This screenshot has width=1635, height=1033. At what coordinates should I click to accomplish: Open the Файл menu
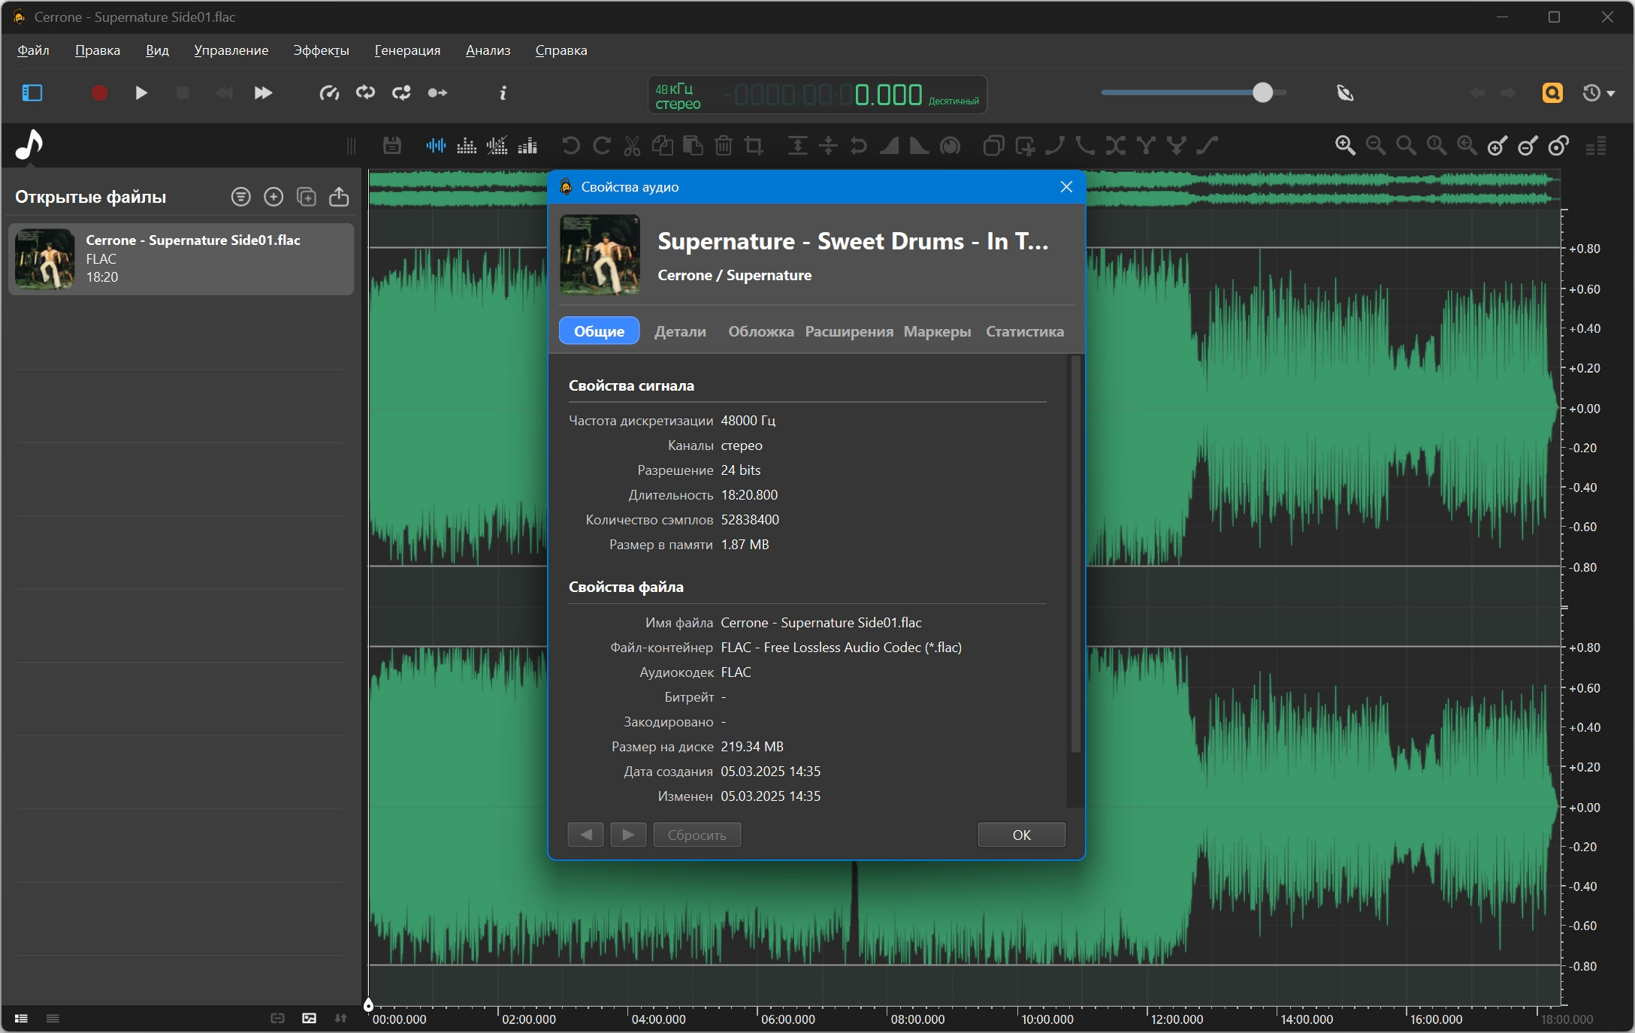coord(34,50)
